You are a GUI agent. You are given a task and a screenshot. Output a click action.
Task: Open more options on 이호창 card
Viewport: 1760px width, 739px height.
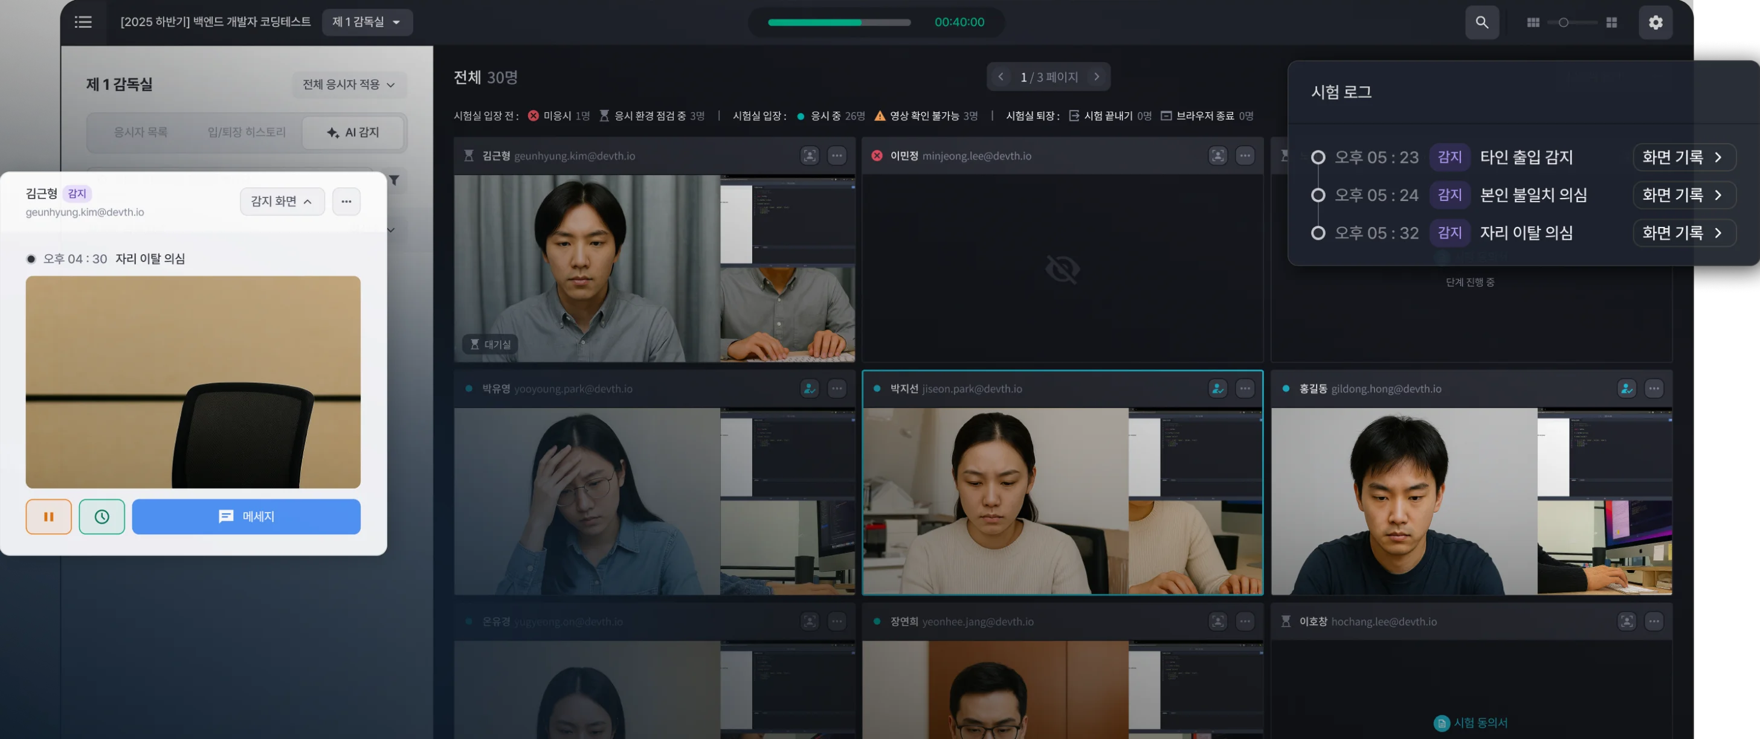pyautogui.click(x=1654, y=621)
